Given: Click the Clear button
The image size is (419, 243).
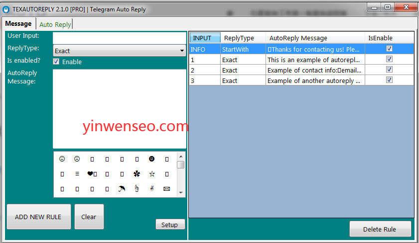Looking at the screenshot, I should (x=89, y=217).
